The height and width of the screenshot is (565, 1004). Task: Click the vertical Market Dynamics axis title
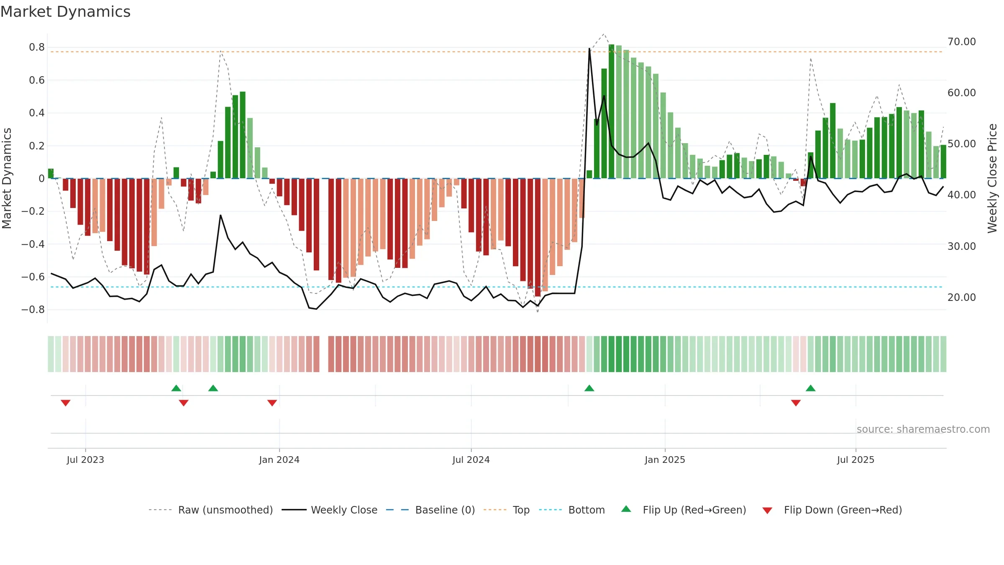click(x=7, y=178)
